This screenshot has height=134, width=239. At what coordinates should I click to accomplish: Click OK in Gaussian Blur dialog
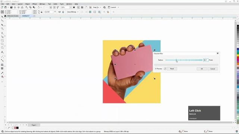(202, 69)
